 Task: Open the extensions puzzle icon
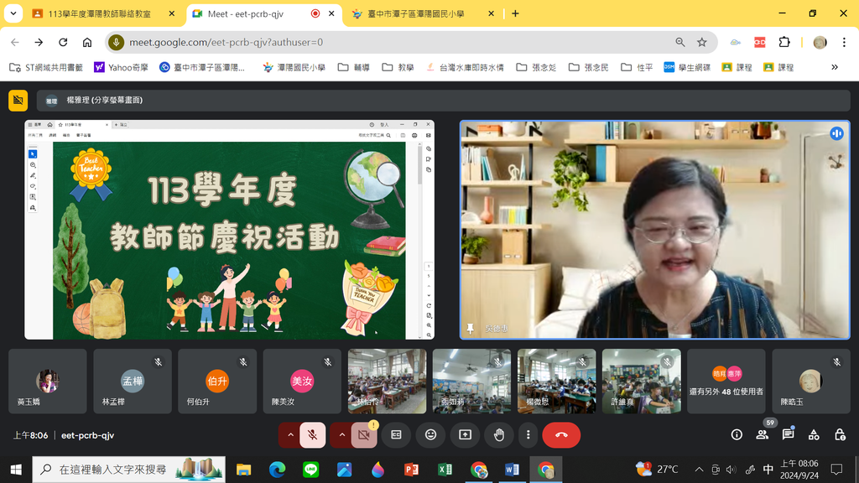coord(784,42)
